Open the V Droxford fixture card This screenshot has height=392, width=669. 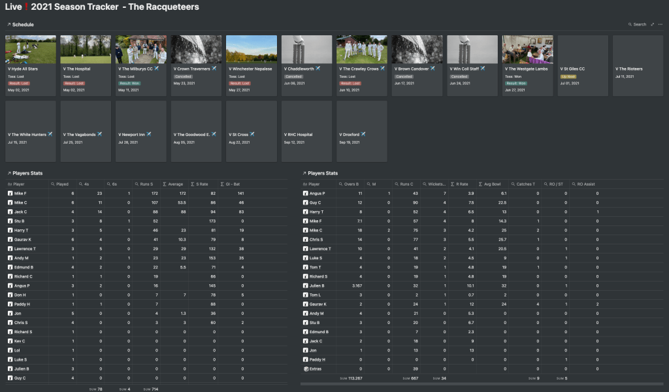pos(362,131)
